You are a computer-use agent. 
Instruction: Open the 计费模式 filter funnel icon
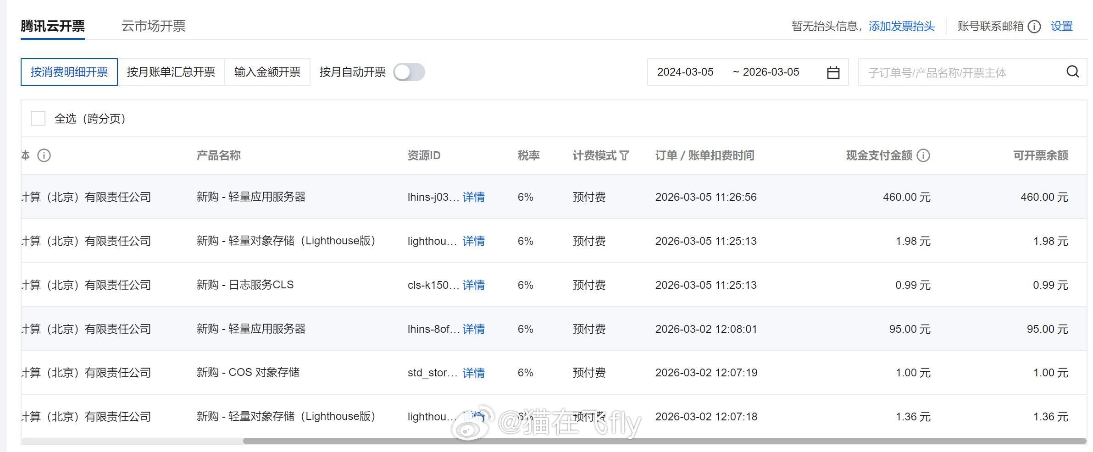[624, 155]
